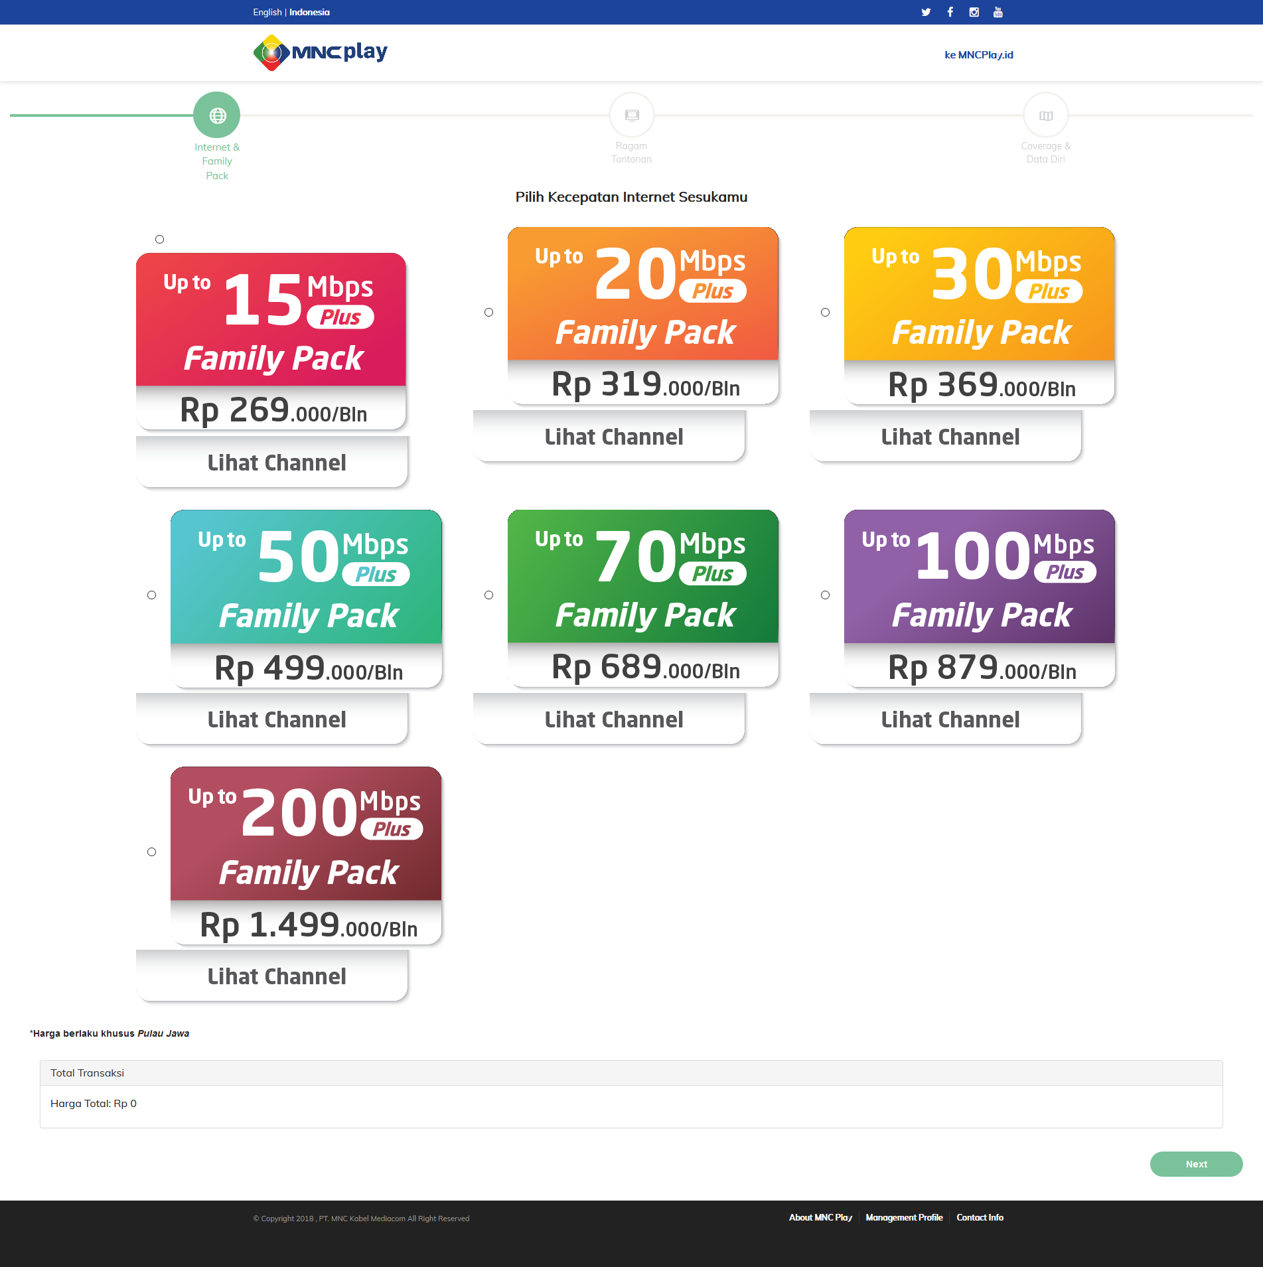Go to the Coverage & Data Diri step icon

pyautogui.click(x=1046, y=115)
